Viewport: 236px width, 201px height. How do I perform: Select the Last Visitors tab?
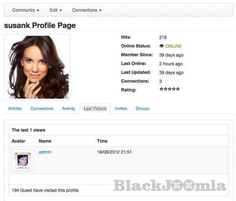(95, 109)
